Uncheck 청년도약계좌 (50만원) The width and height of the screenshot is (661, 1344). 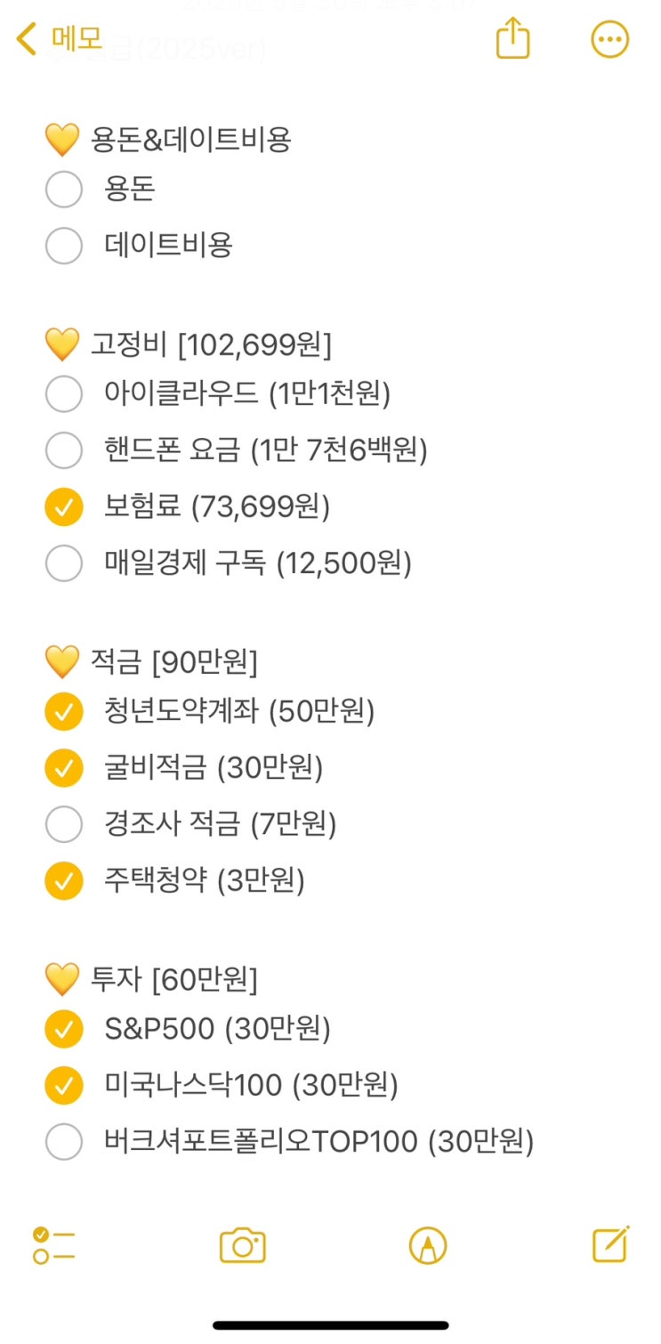64,711
